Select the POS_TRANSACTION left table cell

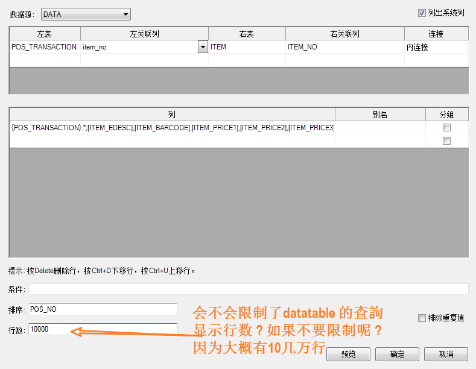pyautogui.click(x=45, y=47)
